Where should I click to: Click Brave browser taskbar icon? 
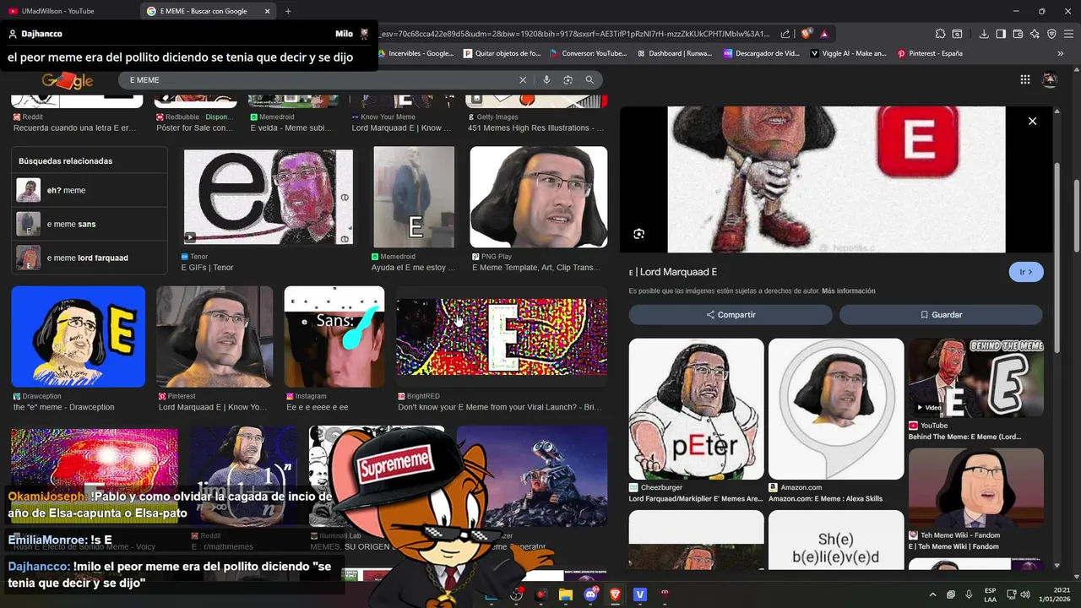point(615,594)
